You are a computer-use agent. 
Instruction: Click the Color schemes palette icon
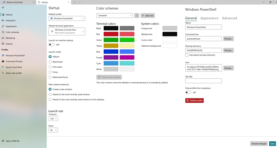3,32
